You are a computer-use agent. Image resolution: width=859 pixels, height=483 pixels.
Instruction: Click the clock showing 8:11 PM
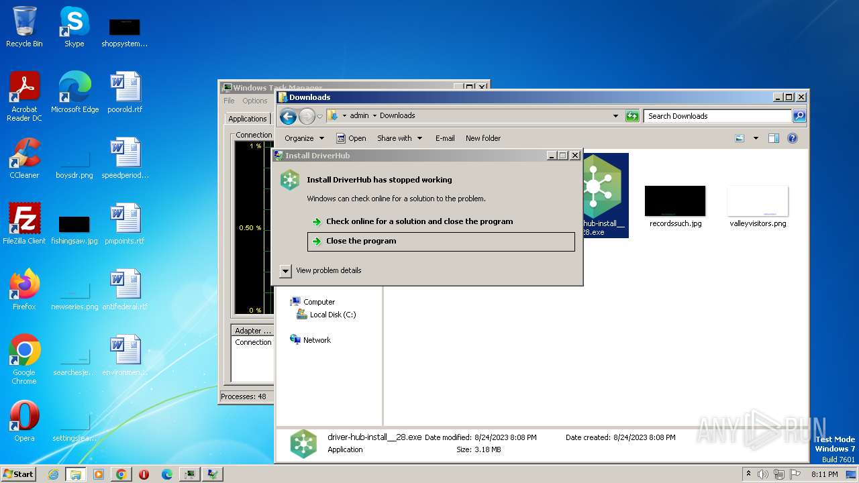(x=825, y=474)
